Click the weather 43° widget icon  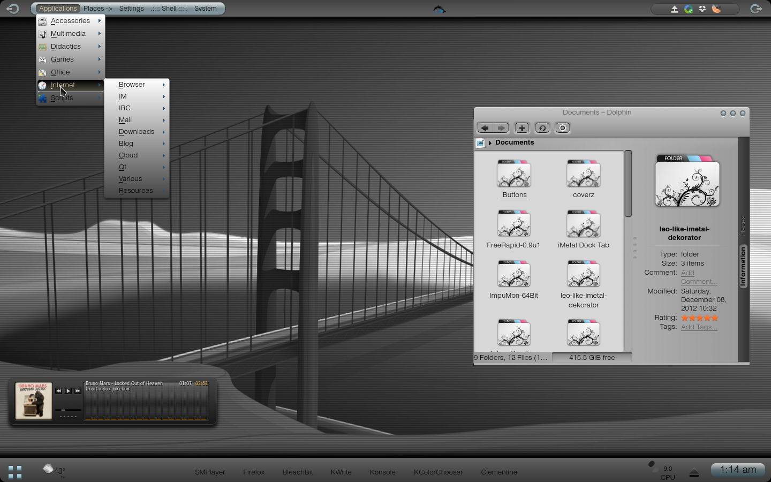(x=48, y=469)
